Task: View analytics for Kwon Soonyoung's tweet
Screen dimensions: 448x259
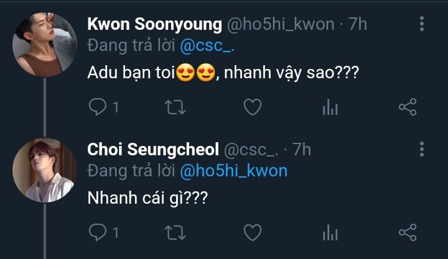Action: [330, 108]
